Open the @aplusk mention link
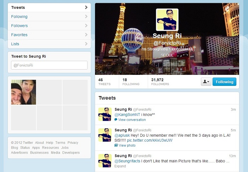The image size is (248, 172). (122, 135)
